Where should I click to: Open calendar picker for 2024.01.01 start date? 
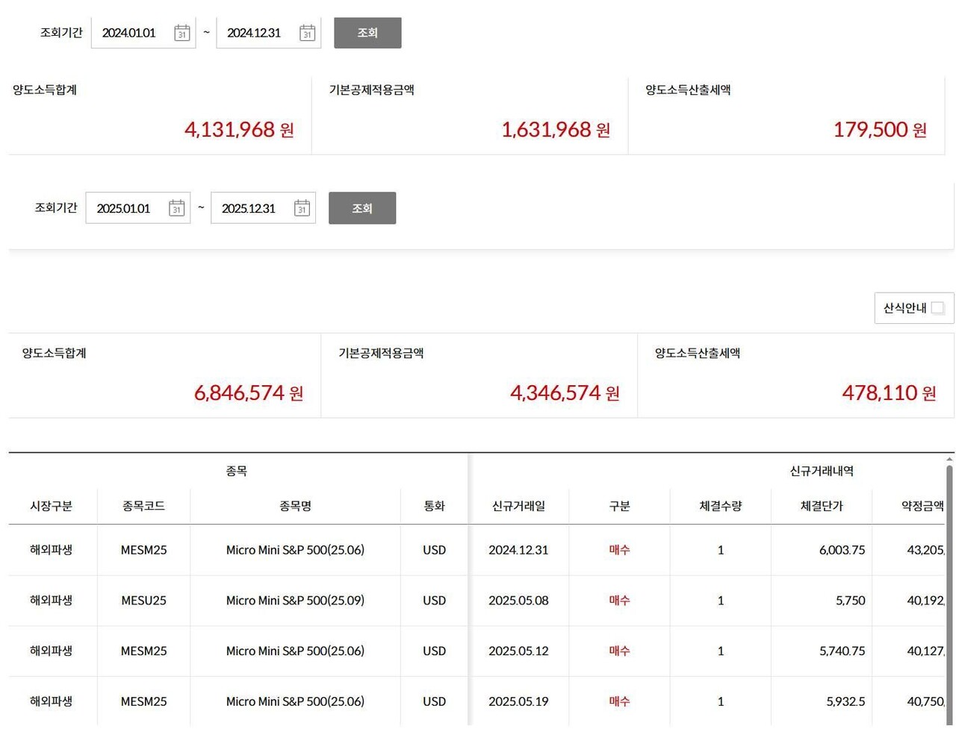[181, 33]
